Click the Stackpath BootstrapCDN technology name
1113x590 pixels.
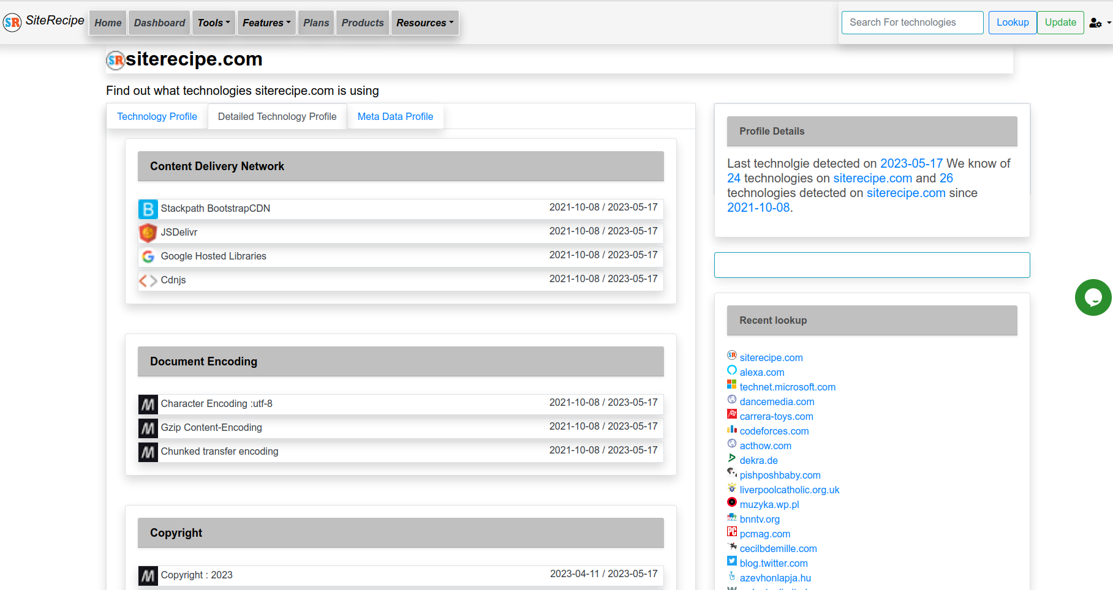coord(216,209)
